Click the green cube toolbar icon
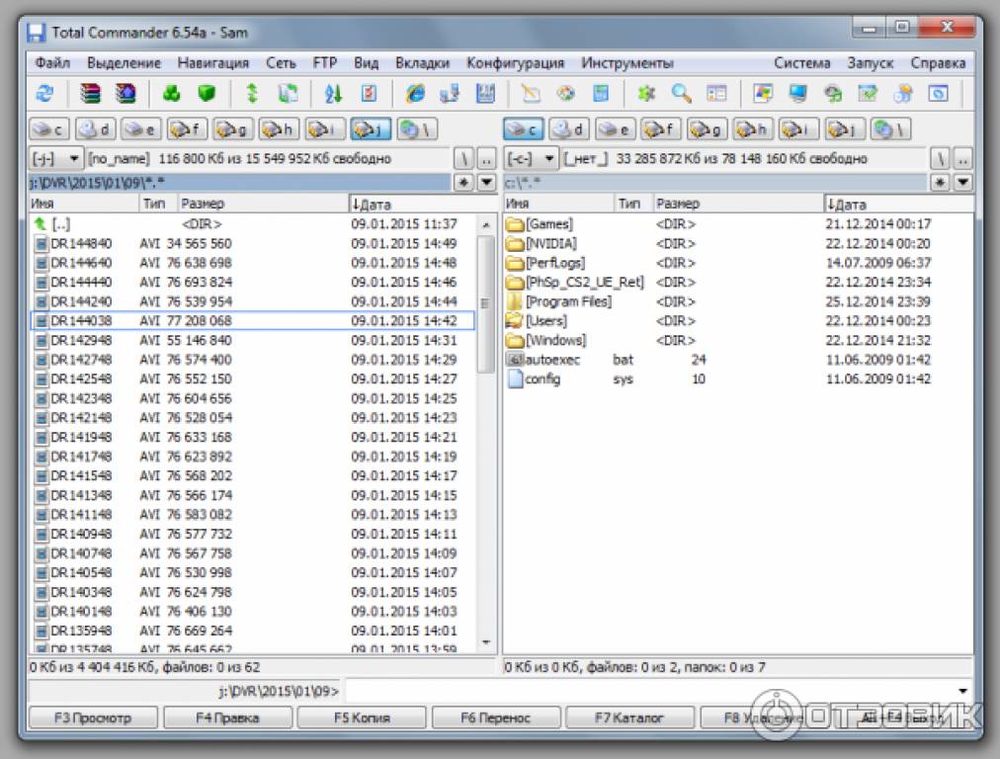The width and height of the screenshot is (1000, 759). click(207, 94)
